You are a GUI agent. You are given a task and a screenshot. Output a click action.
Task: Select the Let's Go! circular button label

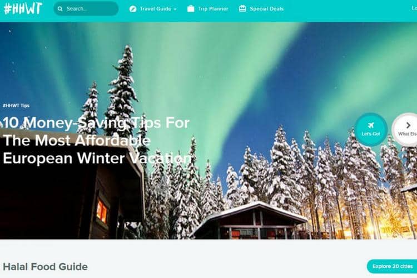pos(371,134)
